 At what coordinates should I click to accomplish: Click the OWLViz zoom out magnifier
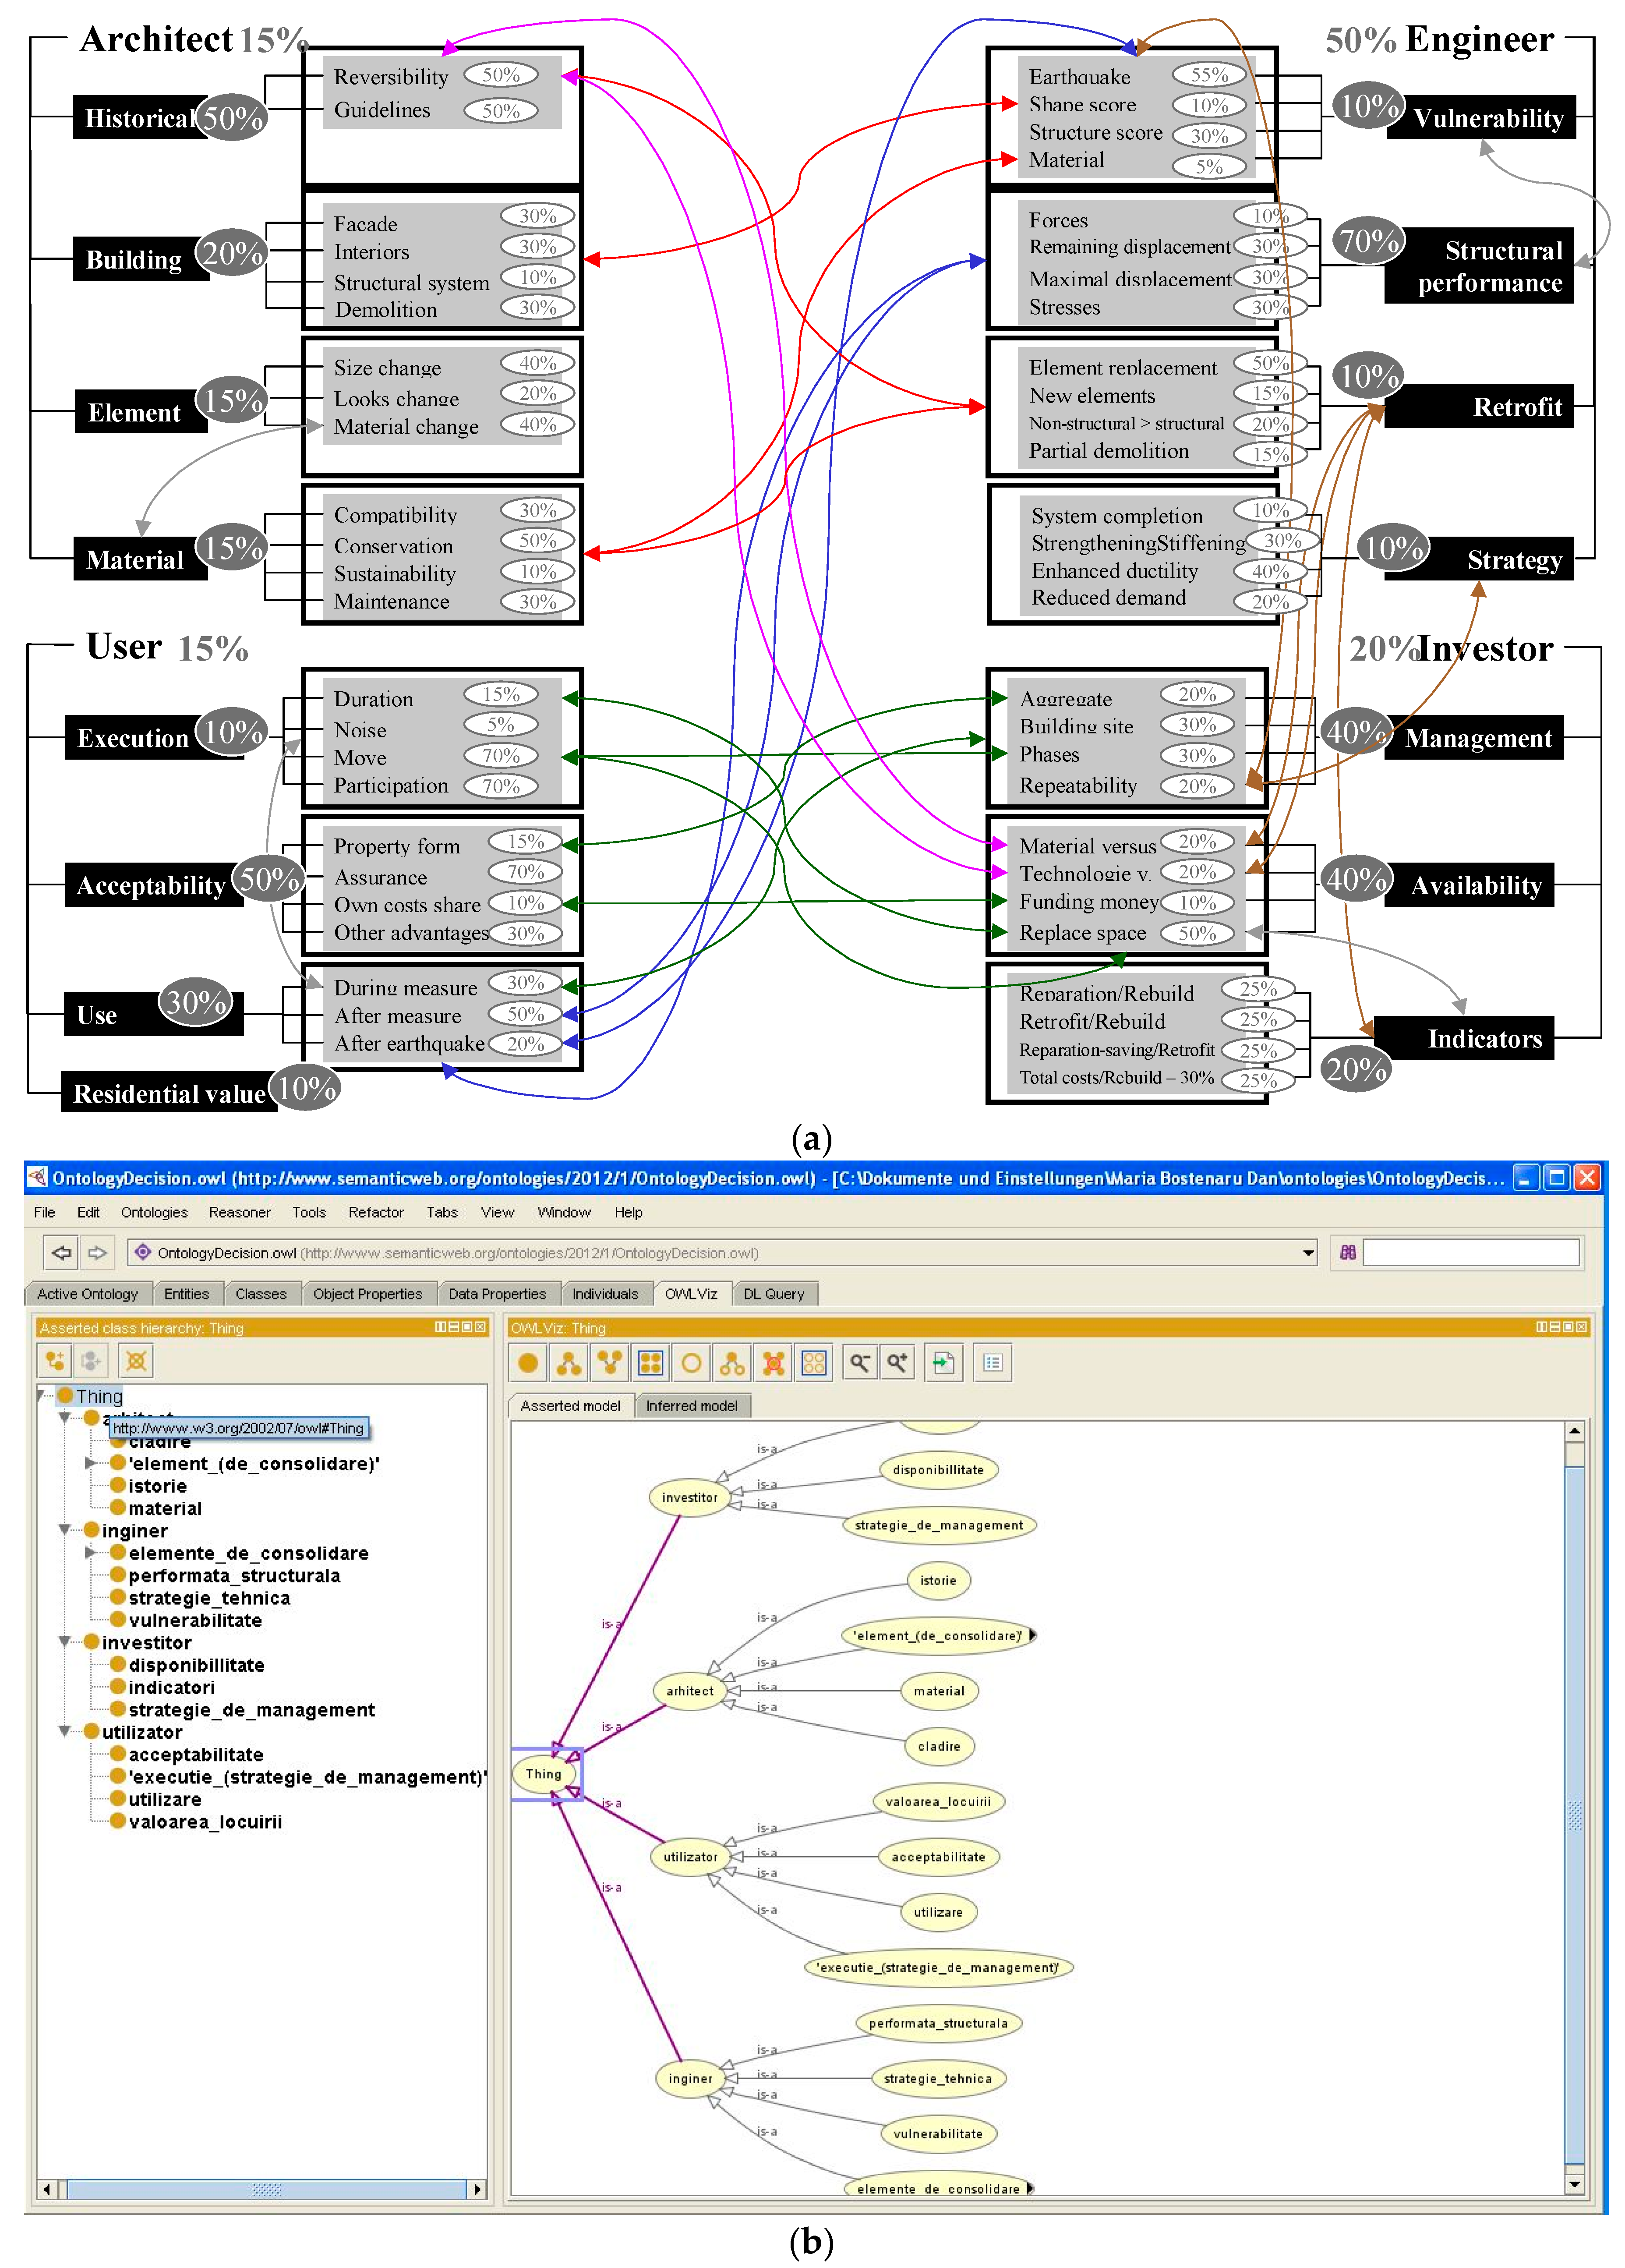(x=859, y=1363)
